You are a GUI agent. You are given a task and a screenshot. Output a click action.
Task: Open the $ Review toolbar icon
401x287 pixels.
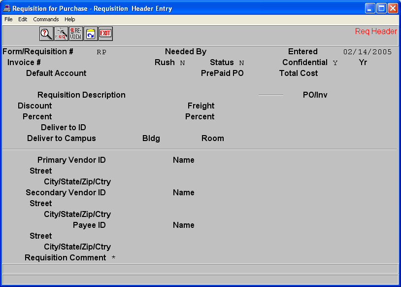tap(76, 34)
